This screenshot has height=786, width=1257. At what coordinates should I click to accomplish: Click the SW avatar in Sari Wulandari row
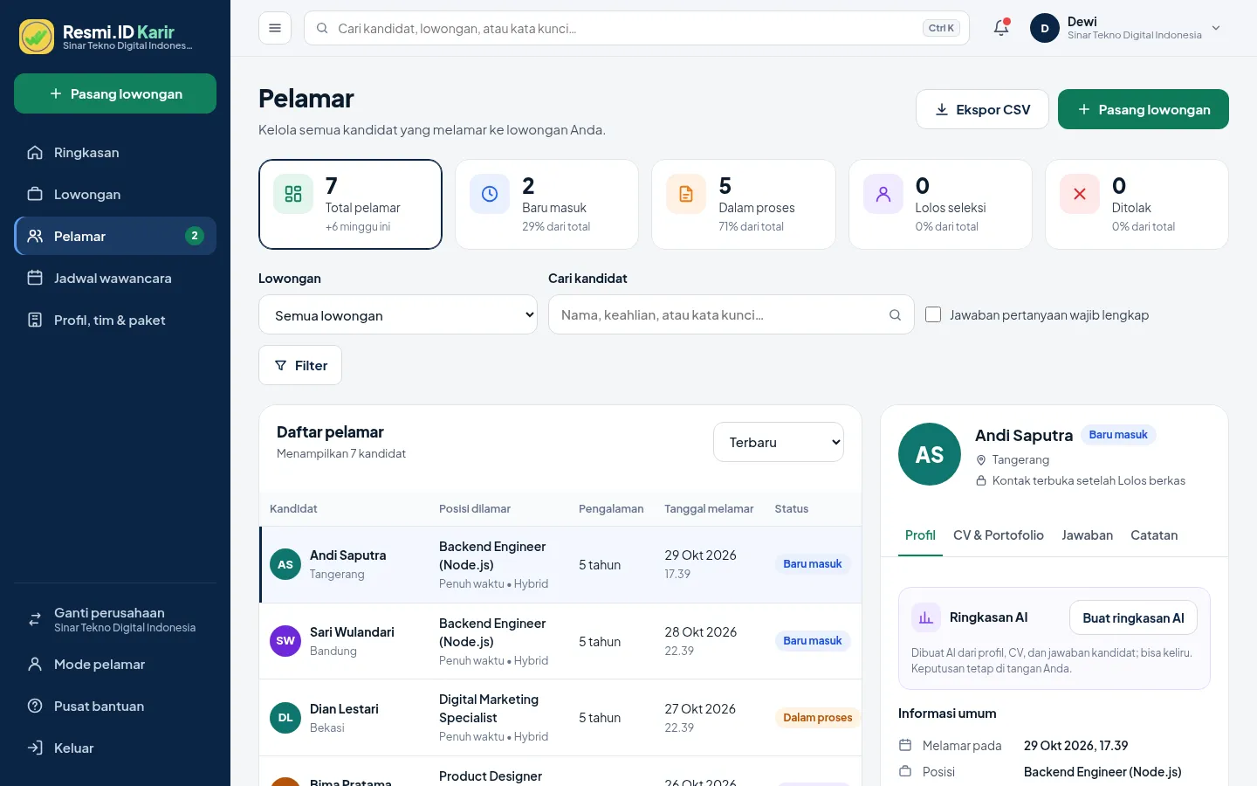[x=285, y=641]
